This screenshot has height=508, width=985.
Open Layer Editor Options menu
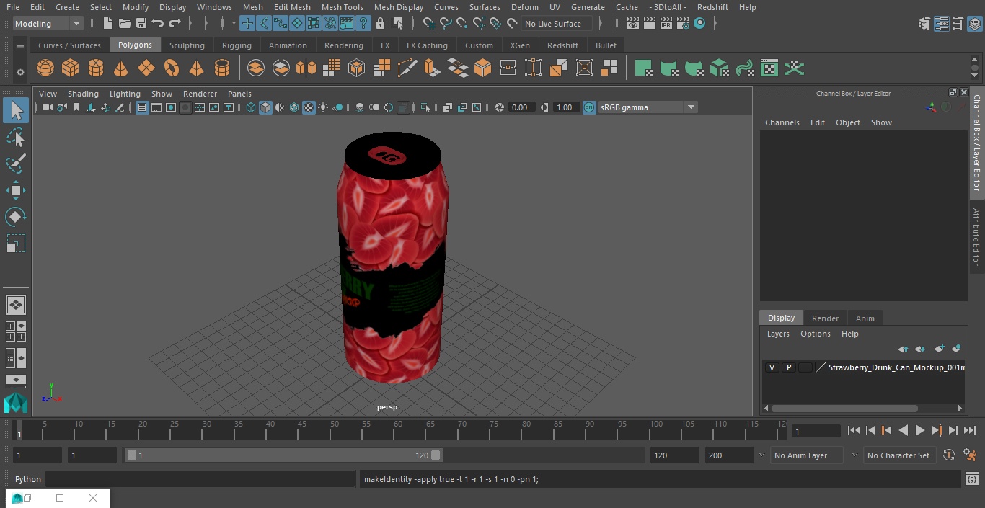[x=816, y=334]
